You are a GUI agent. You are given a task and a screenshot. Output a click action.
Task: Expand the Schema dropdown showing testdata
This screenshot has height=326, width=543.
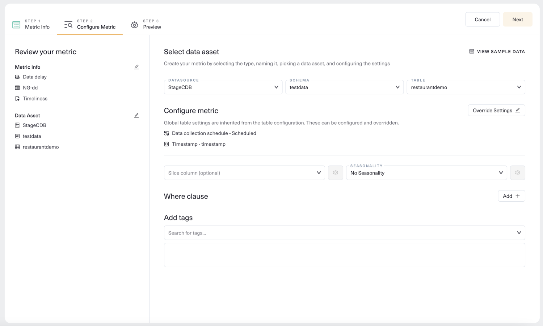(344, 87)
